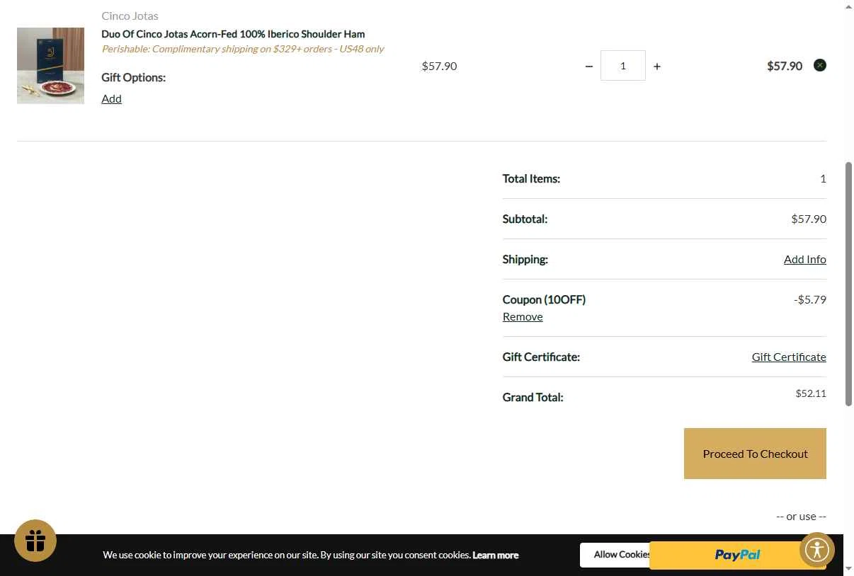This screenshot has width=854, height=576.
Task: Allow Cookies in the banner
Action: (615, 555)
